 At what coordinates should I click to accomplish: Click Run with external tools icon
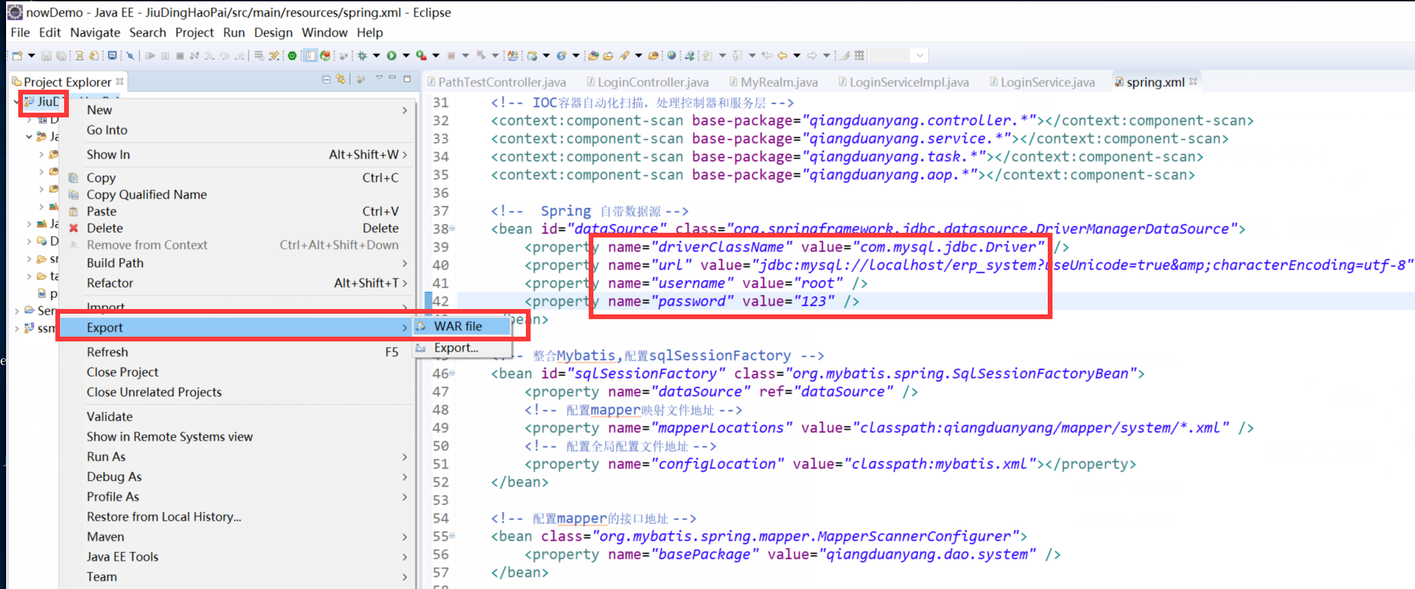coord(421,55)
